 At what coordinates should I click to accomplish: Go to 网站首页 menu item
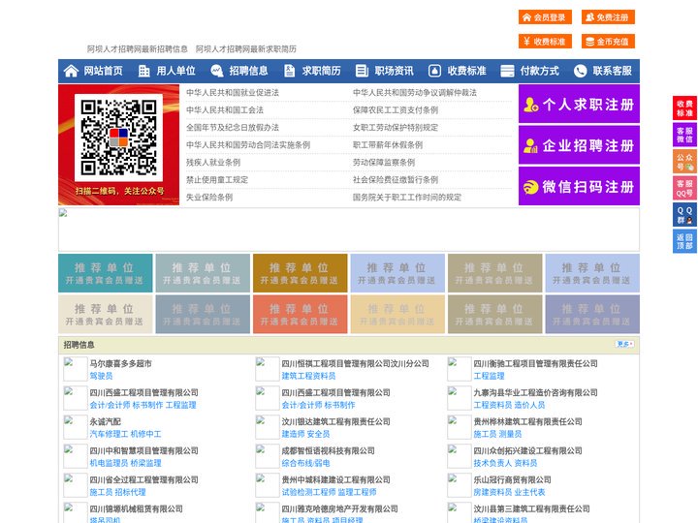pos(104,71)
